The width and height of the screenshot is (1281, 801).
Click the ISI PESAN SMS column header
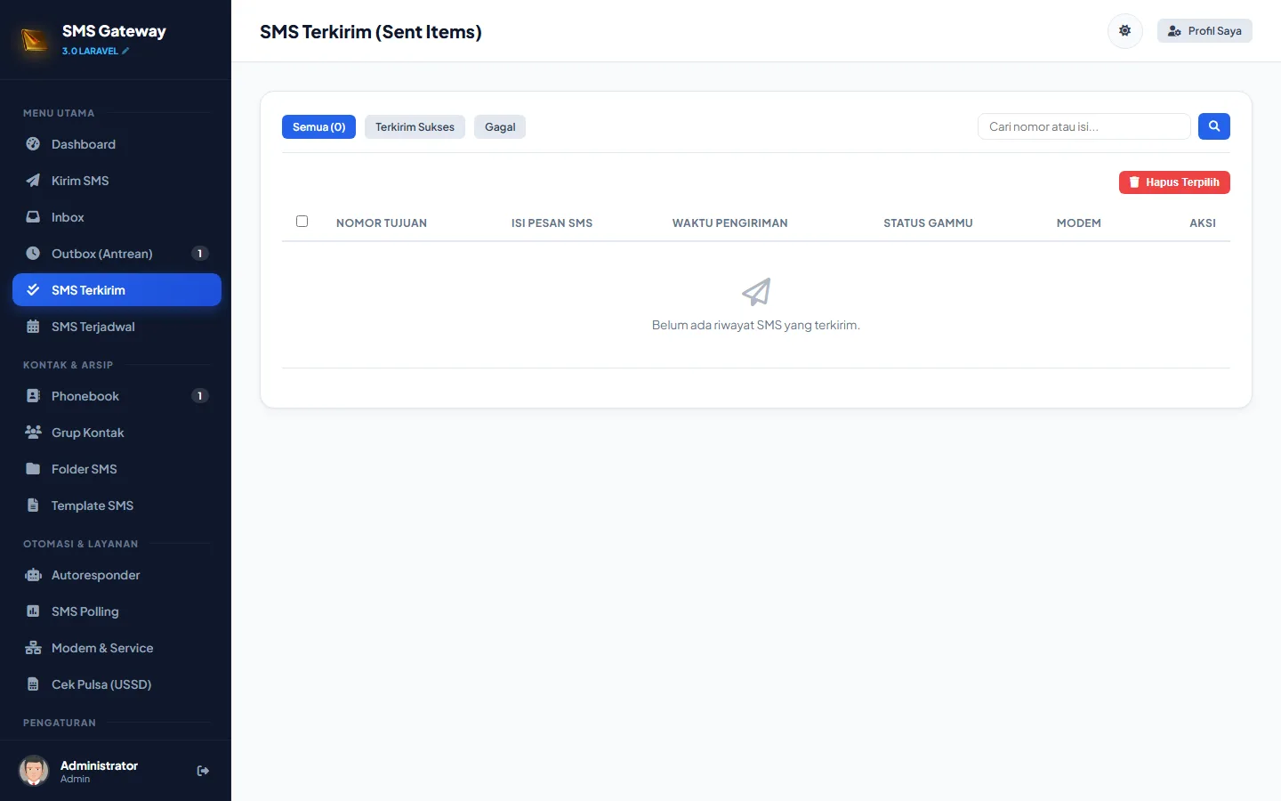pyautogui.click(x=552, y=223)
